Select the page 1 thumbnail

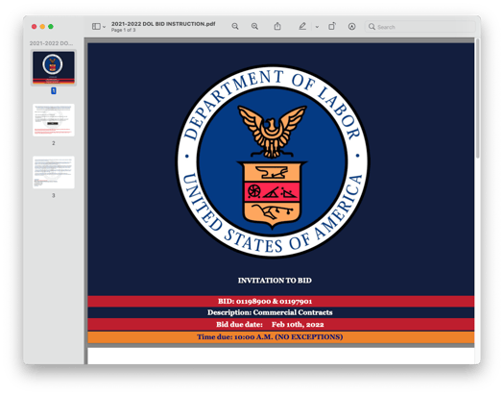click(x=54, y=67)
